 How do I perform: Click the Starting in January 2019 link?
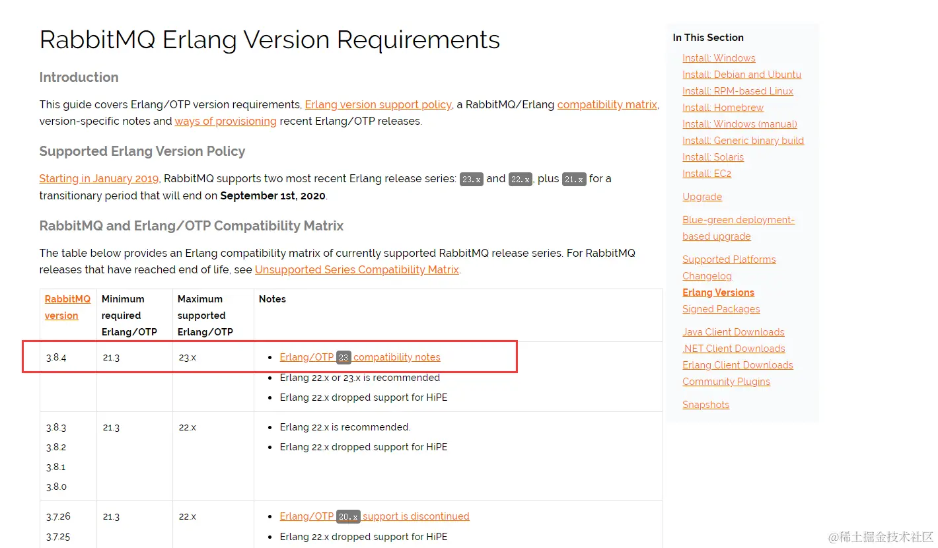click(99, 178)
